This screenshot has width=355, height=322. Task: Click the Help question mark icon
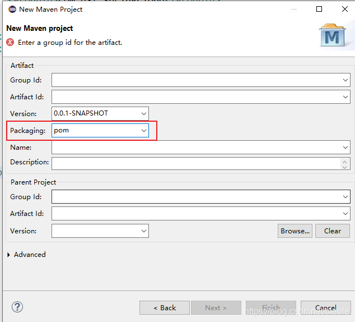tap(17, 307)
